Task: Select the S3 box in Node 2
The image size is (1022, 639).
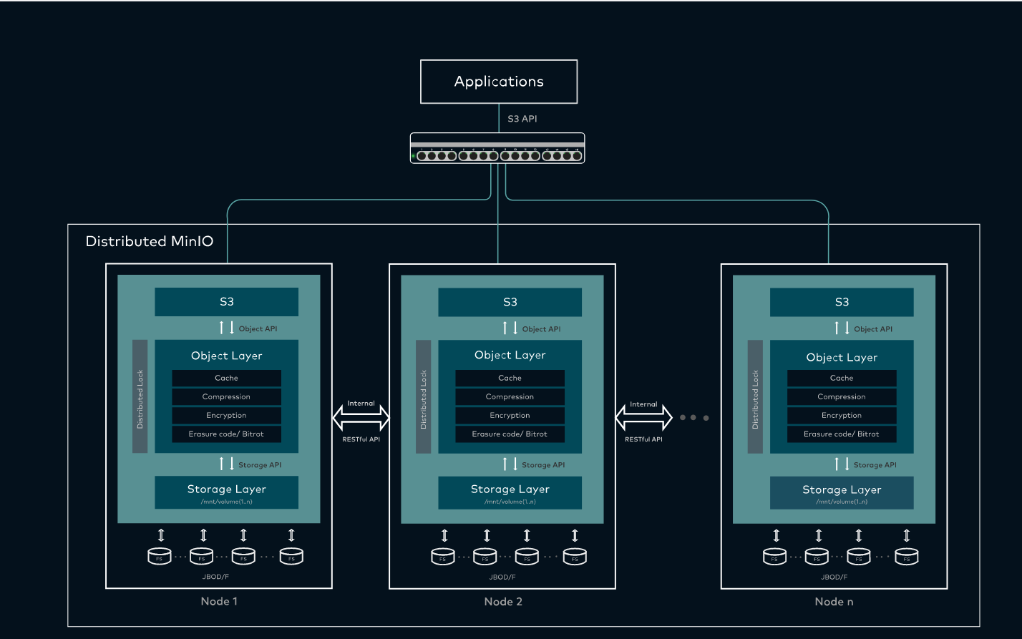Action: coord(510,302)
